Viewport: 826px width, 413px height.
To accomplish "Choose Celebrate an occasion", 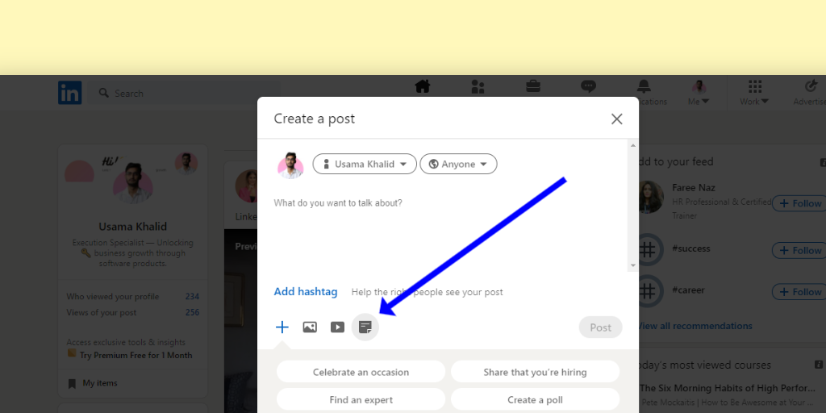I will pos(361,372).
